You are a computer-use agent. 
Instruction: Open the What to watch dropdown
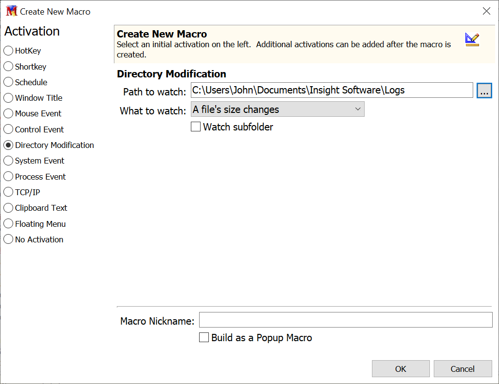point(277,110)
